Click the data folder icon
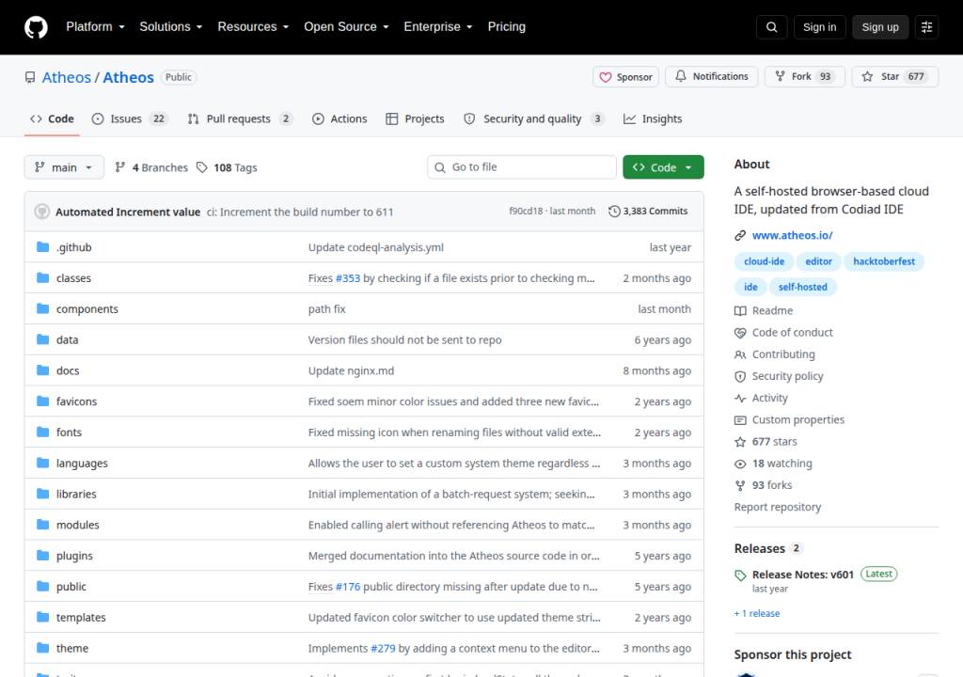963x677 pixels. click(x=42, y=339)
